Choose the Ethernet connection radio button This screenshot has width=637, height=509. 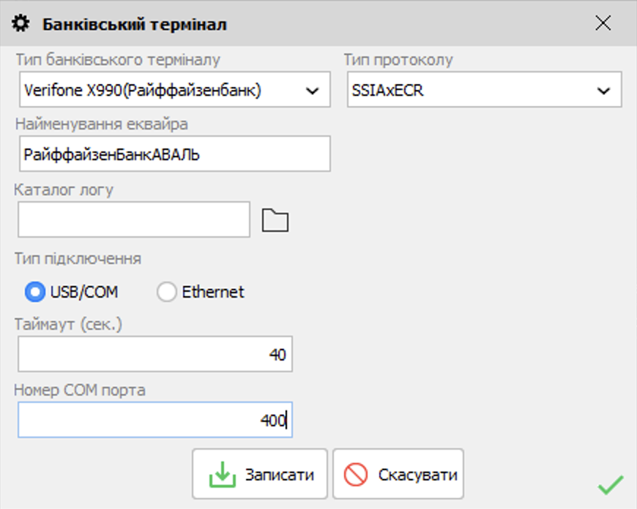(167, 293)
